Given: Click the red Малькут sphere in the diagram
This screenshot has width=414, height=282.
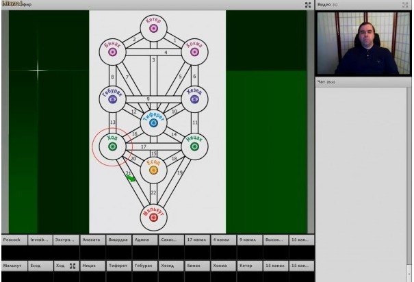Looking at the screenshot, I should pyautogui.click(x=153, y=217).
